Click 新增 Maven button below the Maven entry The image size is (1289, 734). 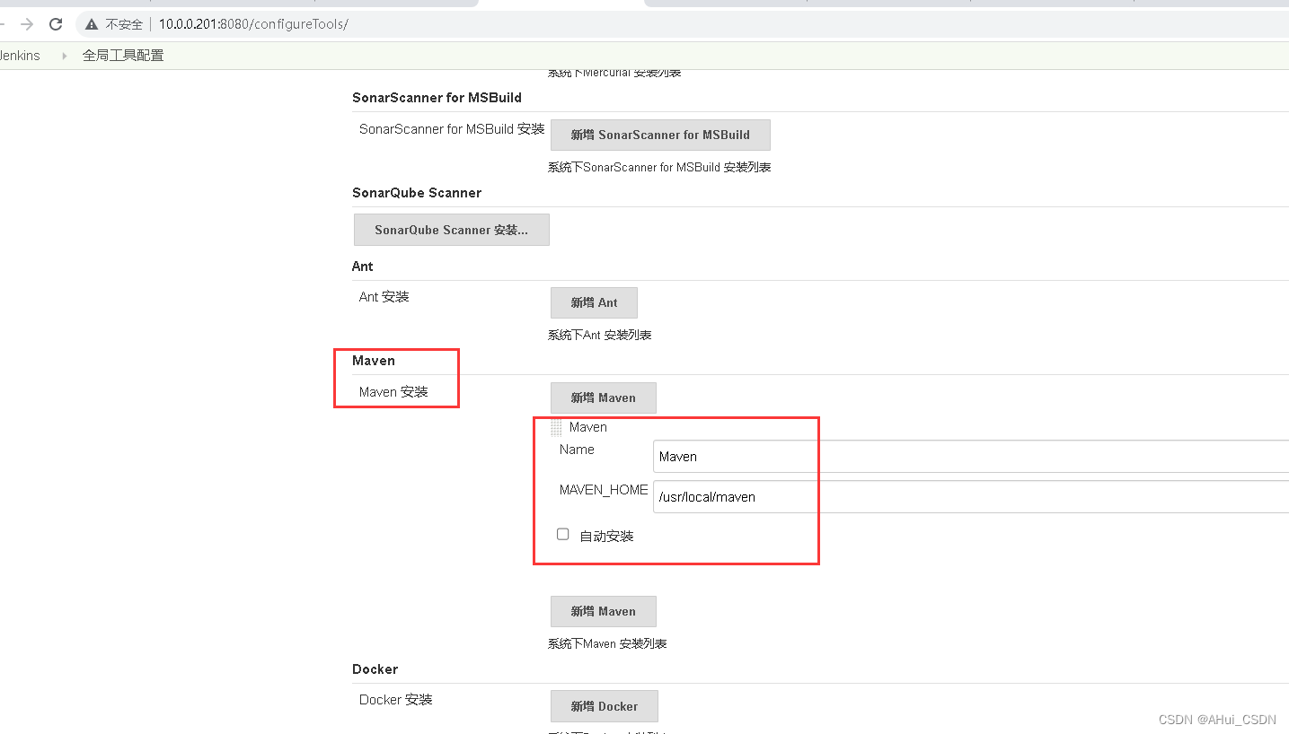[603, 611]
